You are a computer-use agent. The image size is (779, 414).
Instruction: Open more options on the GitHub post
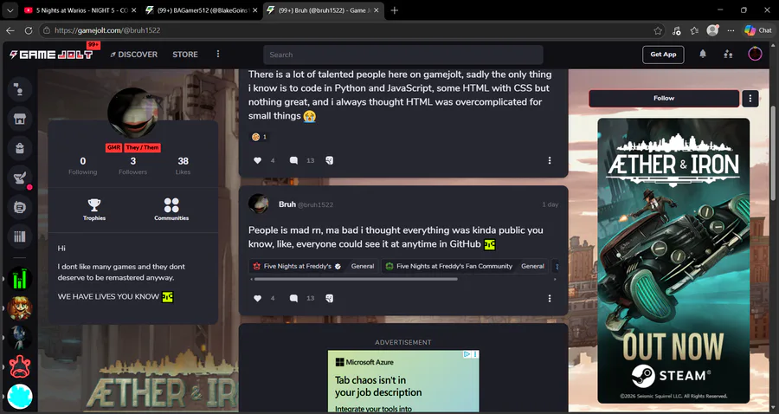[550, 298]
